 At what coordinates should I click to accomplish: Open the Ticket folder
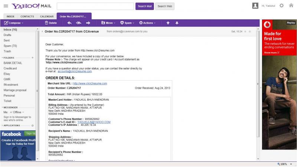7,101
